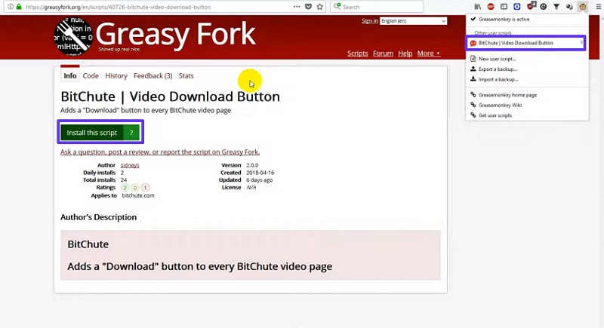Click updated value '6 days ago'
The image size is (604, 328).
pos(260,180)
